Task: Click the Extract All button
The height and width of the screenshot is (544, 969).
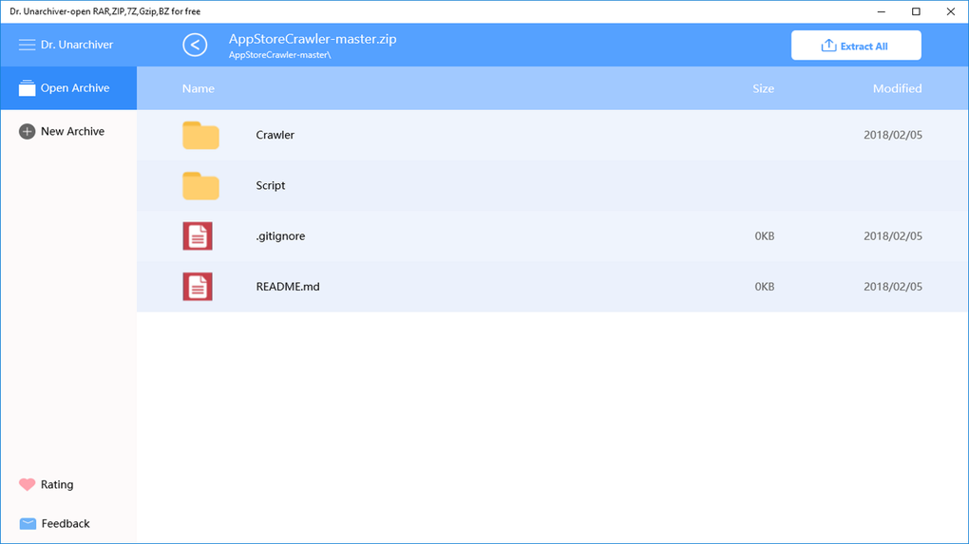Action: [856, 46]
